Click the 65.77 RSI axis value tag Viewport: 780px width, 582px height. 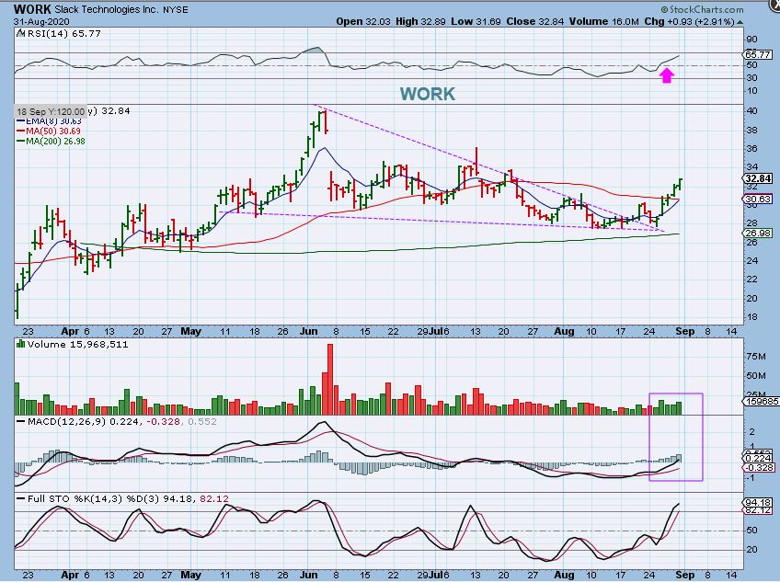[758, 54]
